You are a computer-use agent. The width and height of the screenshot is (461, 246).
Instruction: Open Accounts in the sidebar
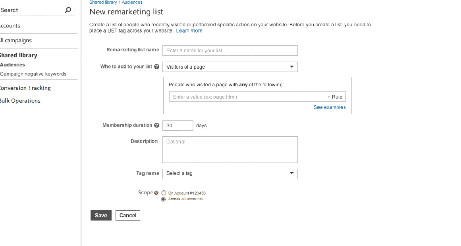tap(10, 26)
